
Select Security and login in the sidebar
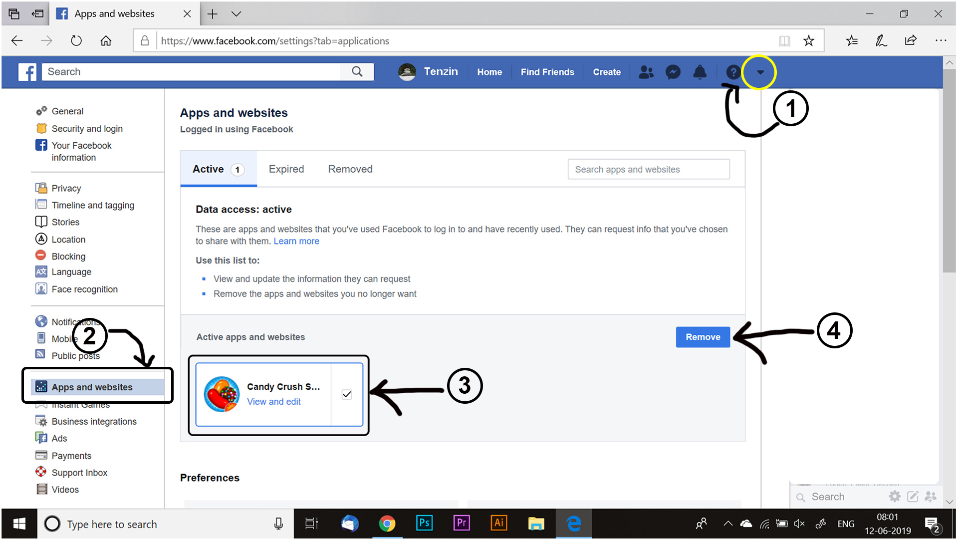(87, 128)
